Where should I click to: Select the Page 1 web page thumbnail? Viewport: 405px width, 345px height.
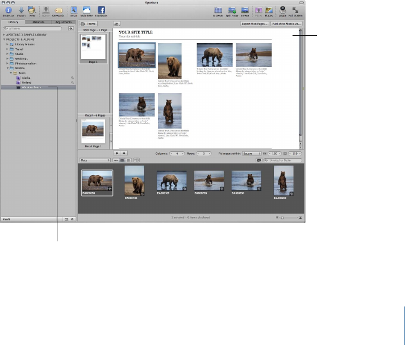coord(93,48)
